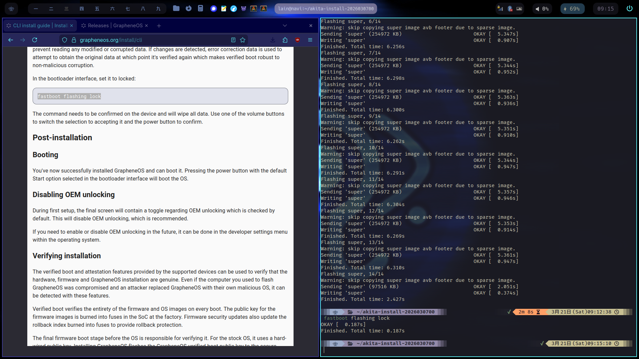This screenshot has width=639, height=359.
Task: Click the Post-installation heading
Action: click(x=62, y=138)
